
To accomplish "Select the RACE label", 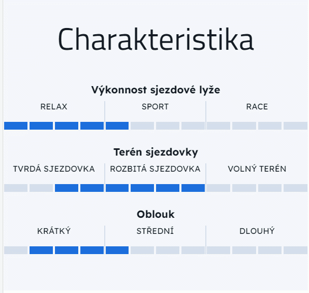I will click(257, 107).
